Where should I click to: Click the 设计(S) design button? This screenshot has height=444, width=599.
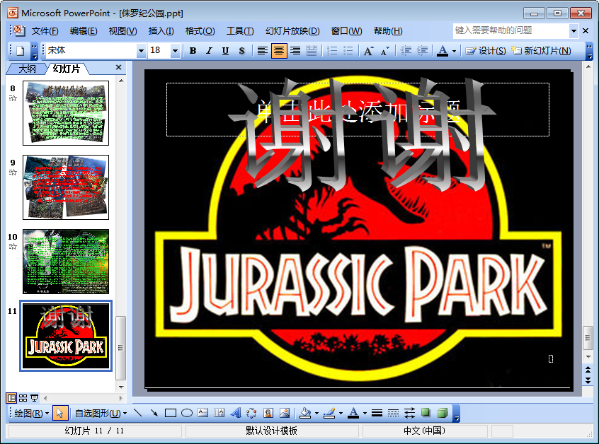(x=486, y=50)
